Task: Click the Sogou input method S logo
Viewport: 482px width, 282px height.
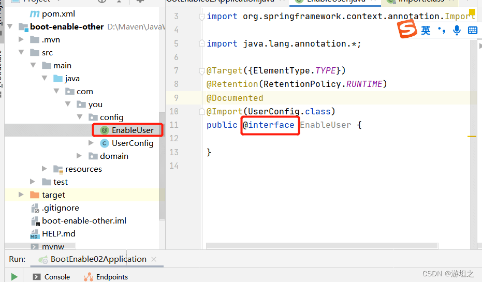Action: tap(407, 28)
